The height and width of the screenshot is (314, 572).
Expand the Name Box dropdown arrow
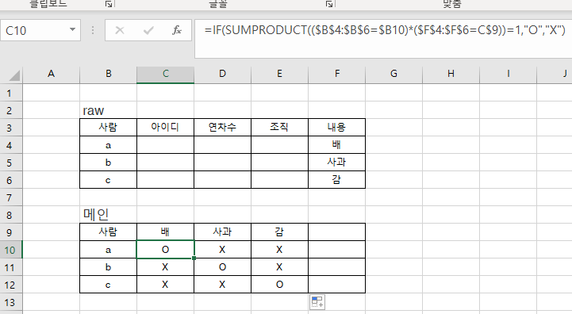coord(72,30)
